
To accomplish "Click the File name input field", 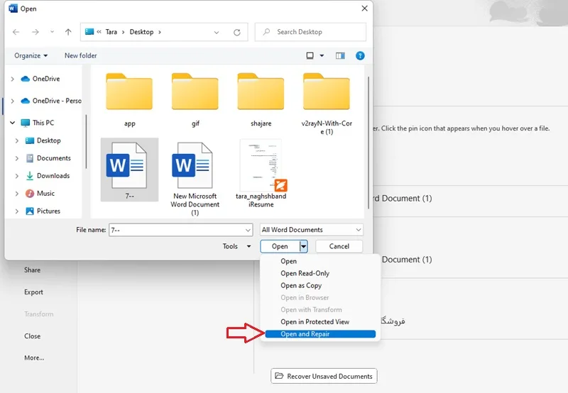I will point(180,230).
